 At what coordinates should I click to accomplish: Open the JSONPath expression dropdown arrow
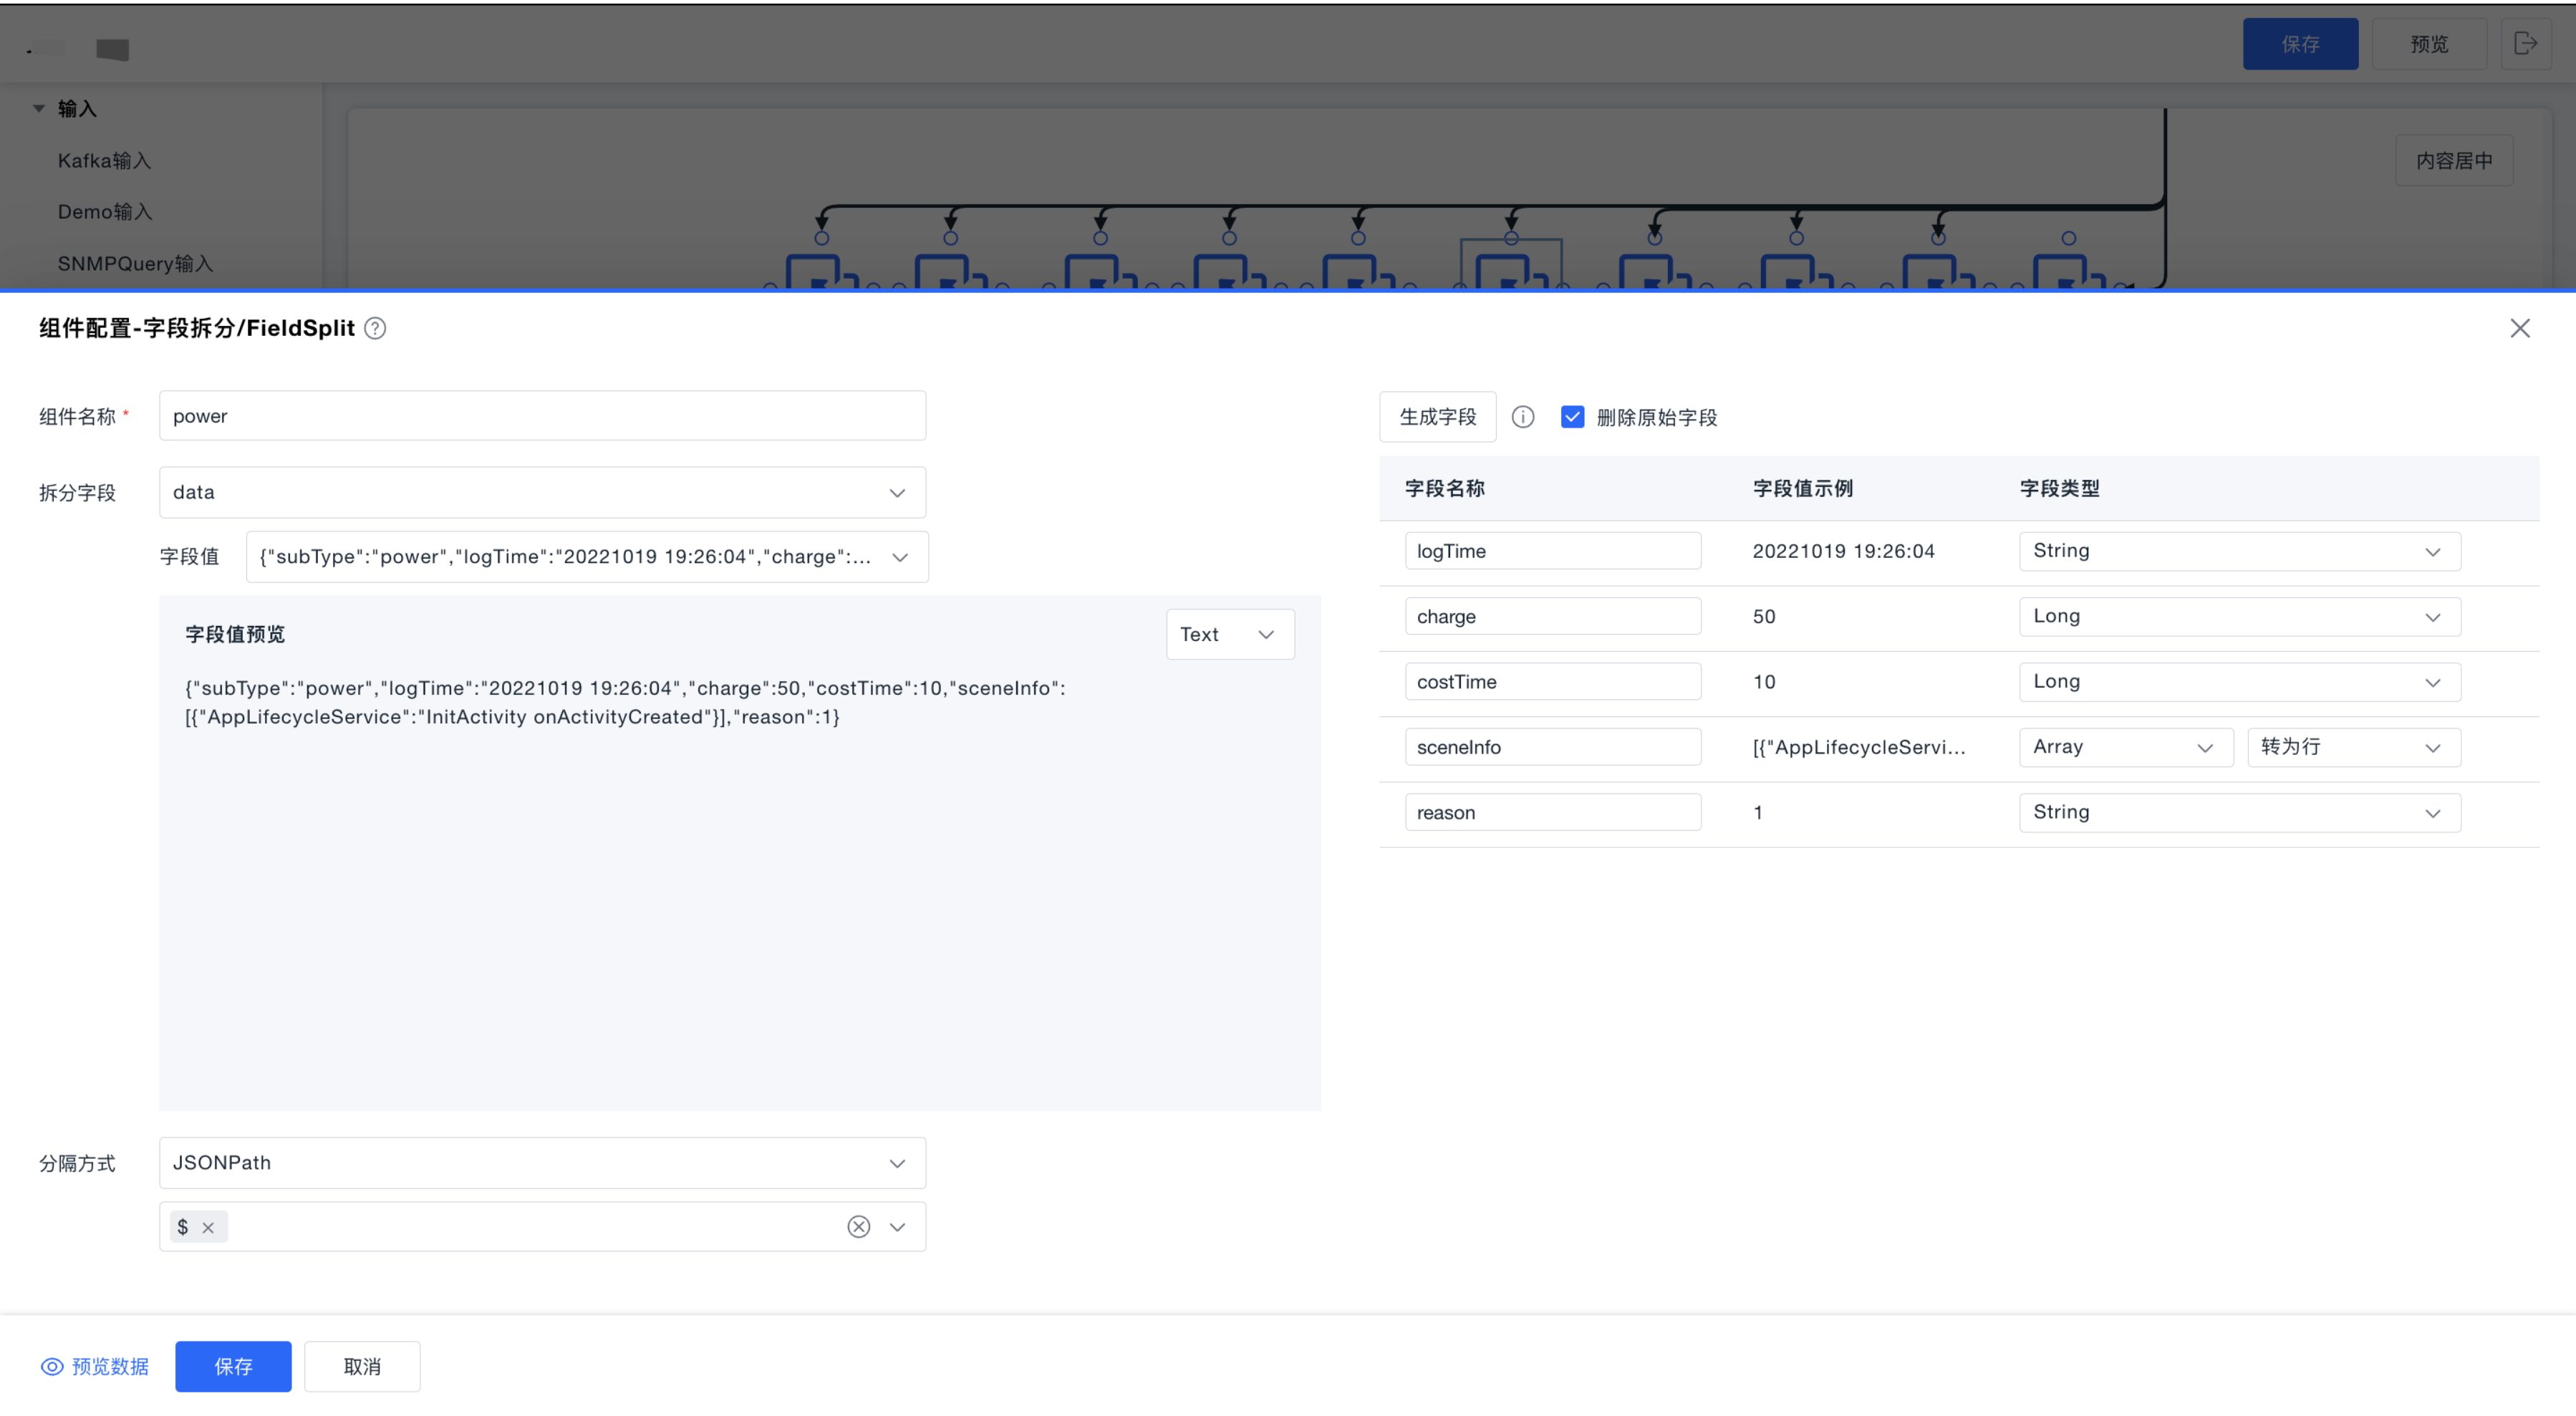pos(897,1227)
